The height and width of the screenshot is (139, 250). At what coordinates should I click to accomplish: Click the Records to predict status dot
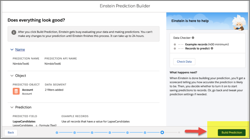coord(175,48)
